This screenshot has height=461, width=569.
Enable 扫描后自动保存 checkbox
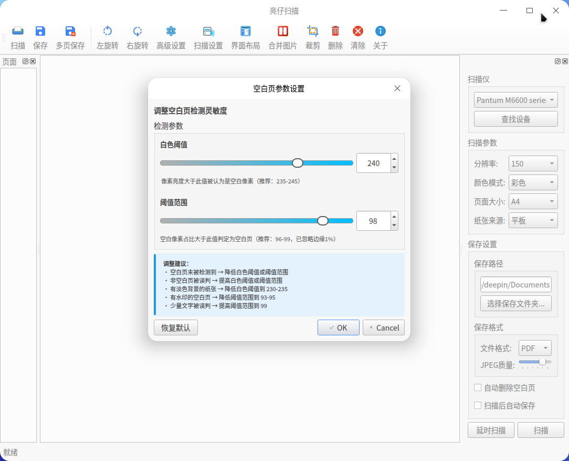coord(478,405)
